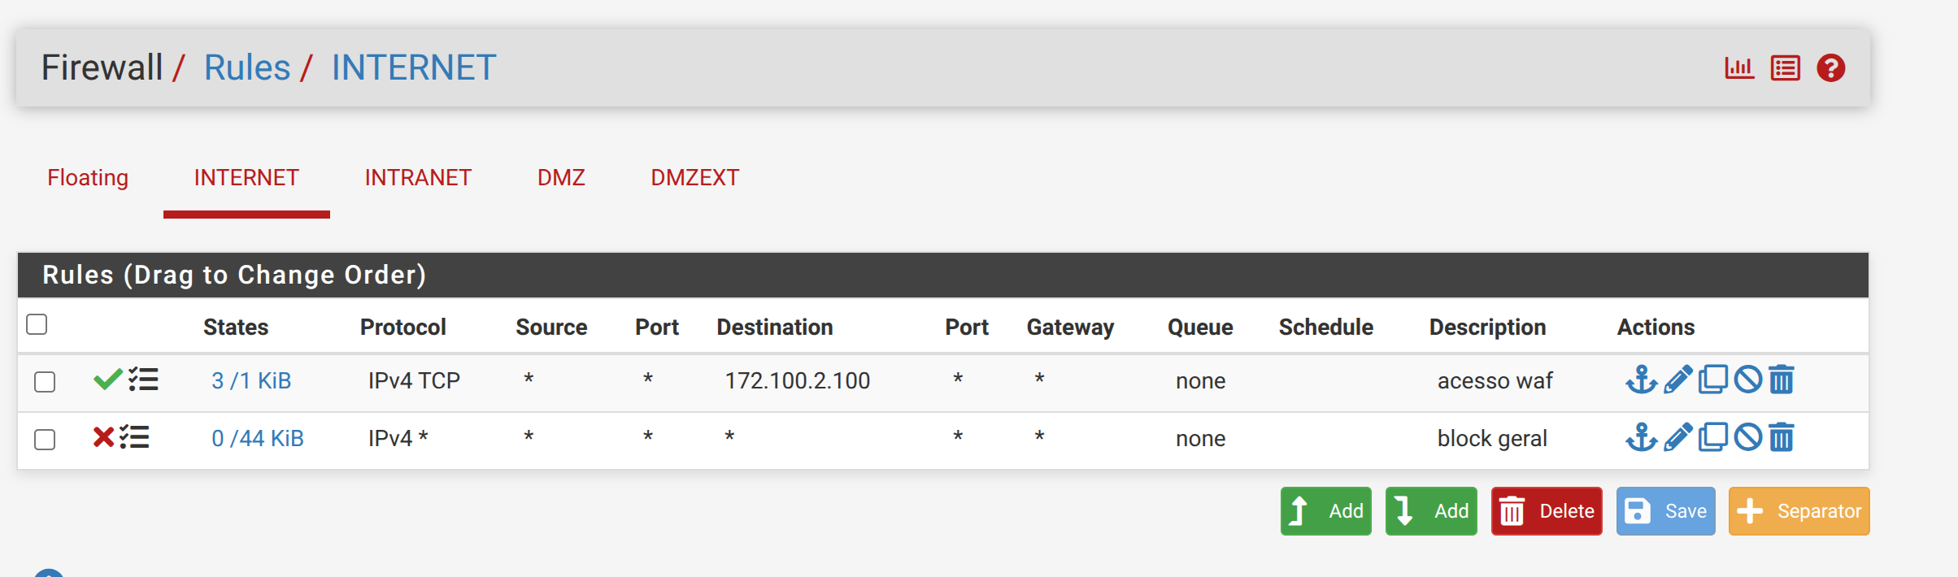
Task: Edit the block geral rule pencil icon
Action: click(1677, 437)
